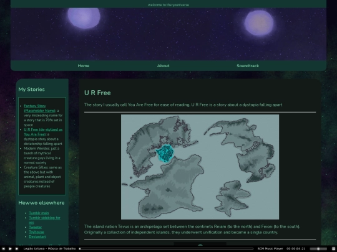Click the track time 00:00|04:21

pyautogui.click(x=296, y=248)
